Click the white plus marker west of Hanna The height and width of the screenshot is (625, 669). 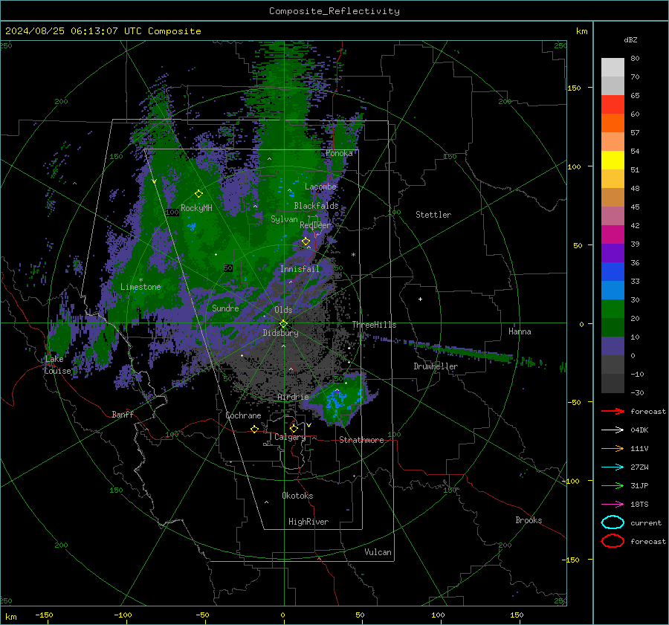pos(420,299)
